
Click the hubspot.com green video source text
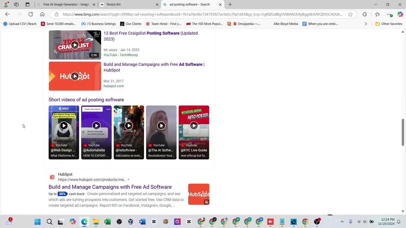(x=114, y=86)
